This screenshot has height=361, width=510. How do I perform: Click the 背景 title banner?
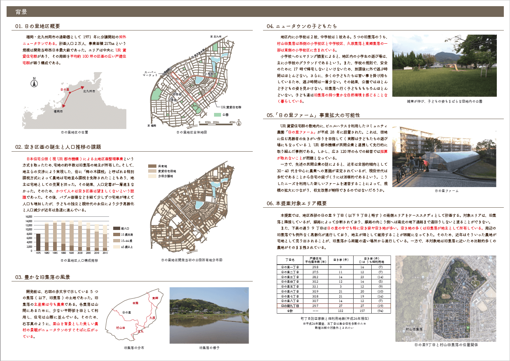(255, 12)
